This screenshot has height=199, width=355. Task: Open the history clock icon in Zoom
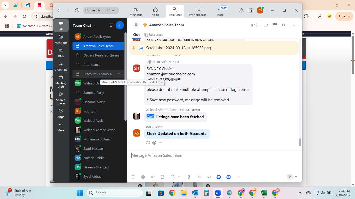[x=77, y=10]
